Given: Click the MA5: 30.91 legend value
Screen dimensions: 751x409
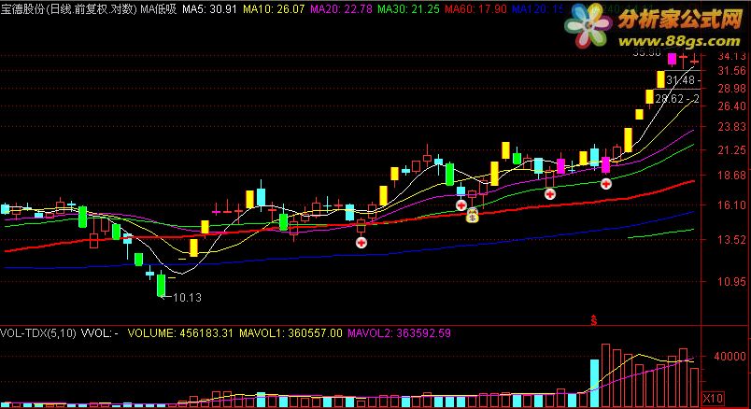Looking at the screenshot, I should pyautogui.click(x=209, y=8).
